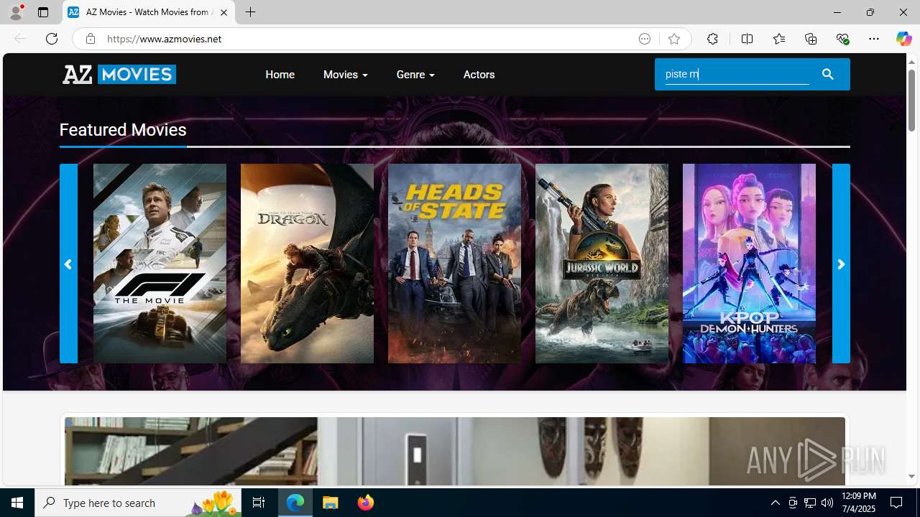The image size is (920, 517).
Task: Open the Windows notification center
Action: pos(897,503)
